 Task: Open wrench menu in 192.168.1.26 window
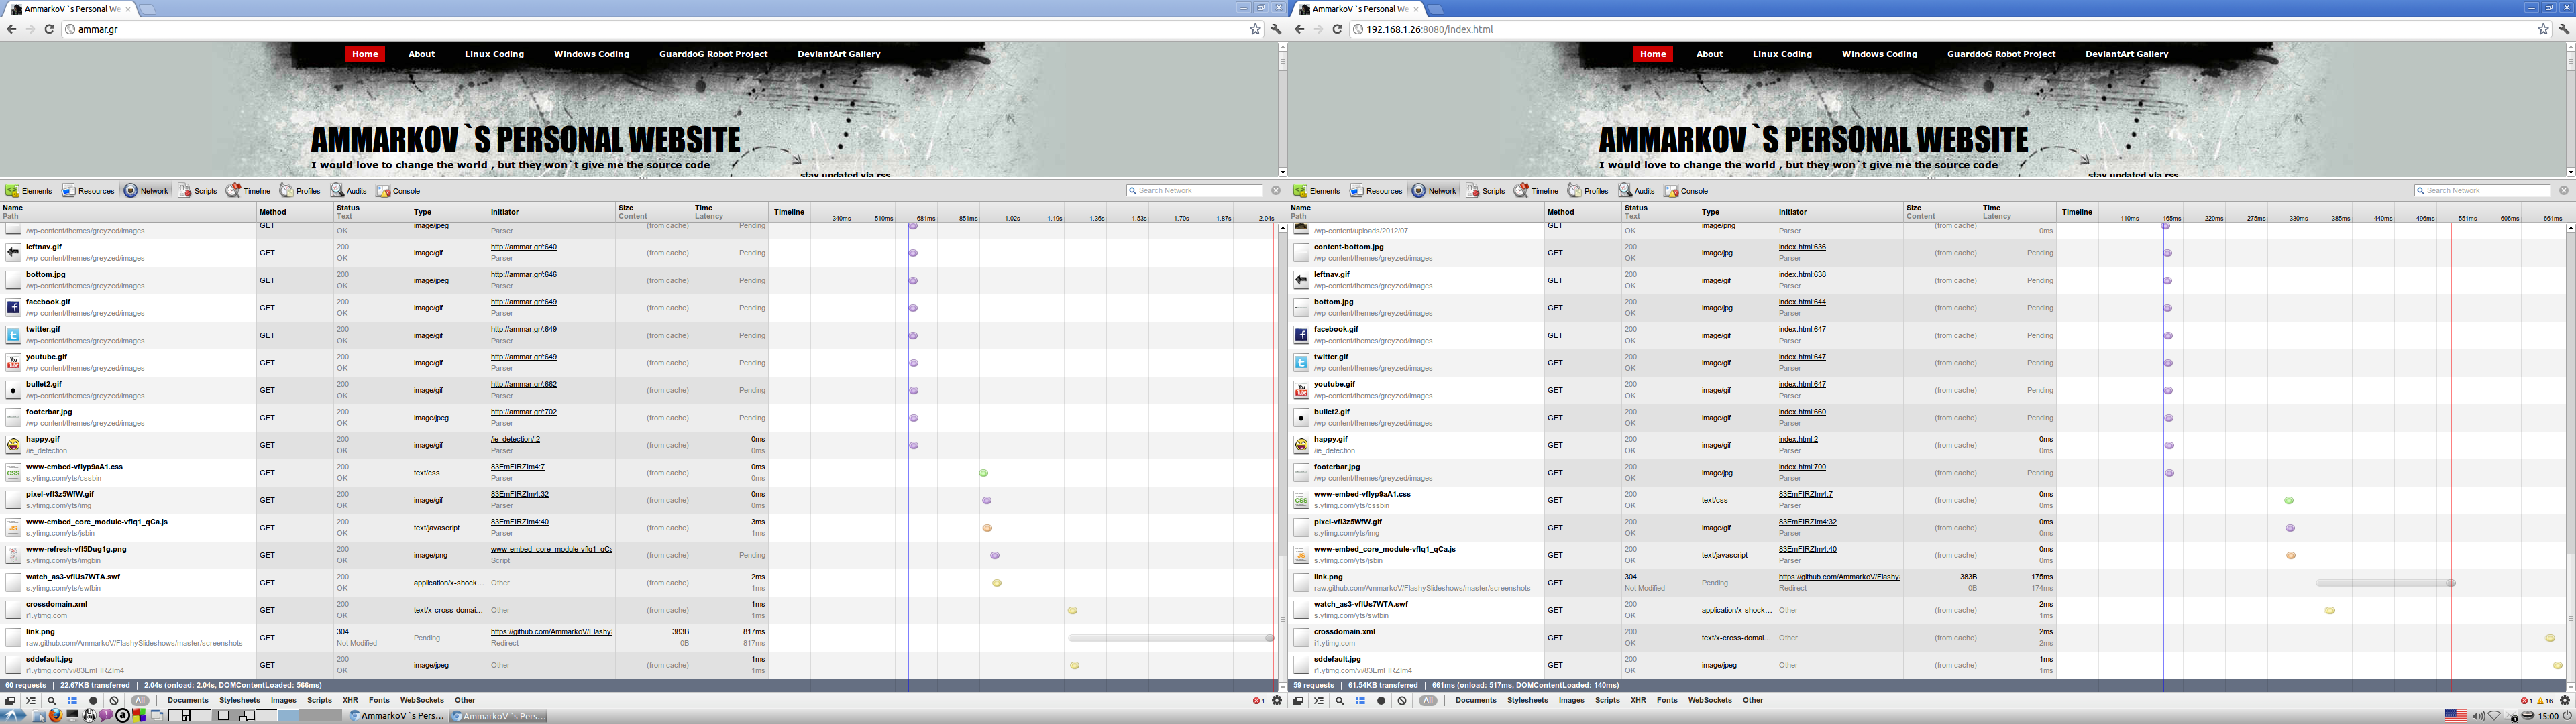(2564, 29)
